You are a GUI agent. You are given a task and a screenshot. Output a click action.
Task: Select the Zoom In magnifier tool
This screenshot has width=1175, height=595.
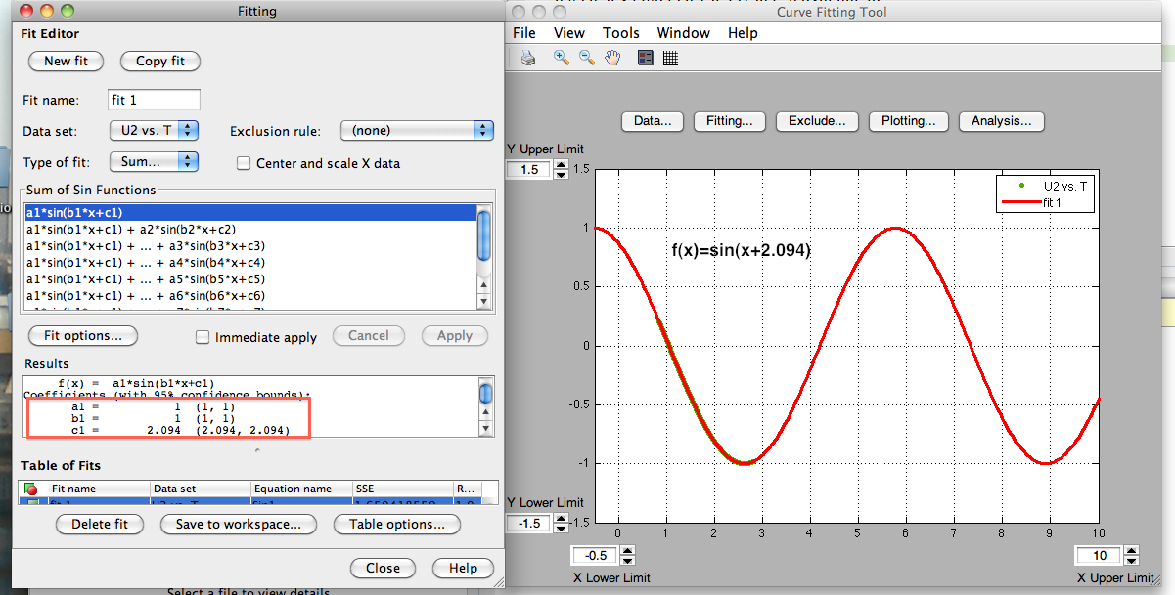[x=562, y=59]
